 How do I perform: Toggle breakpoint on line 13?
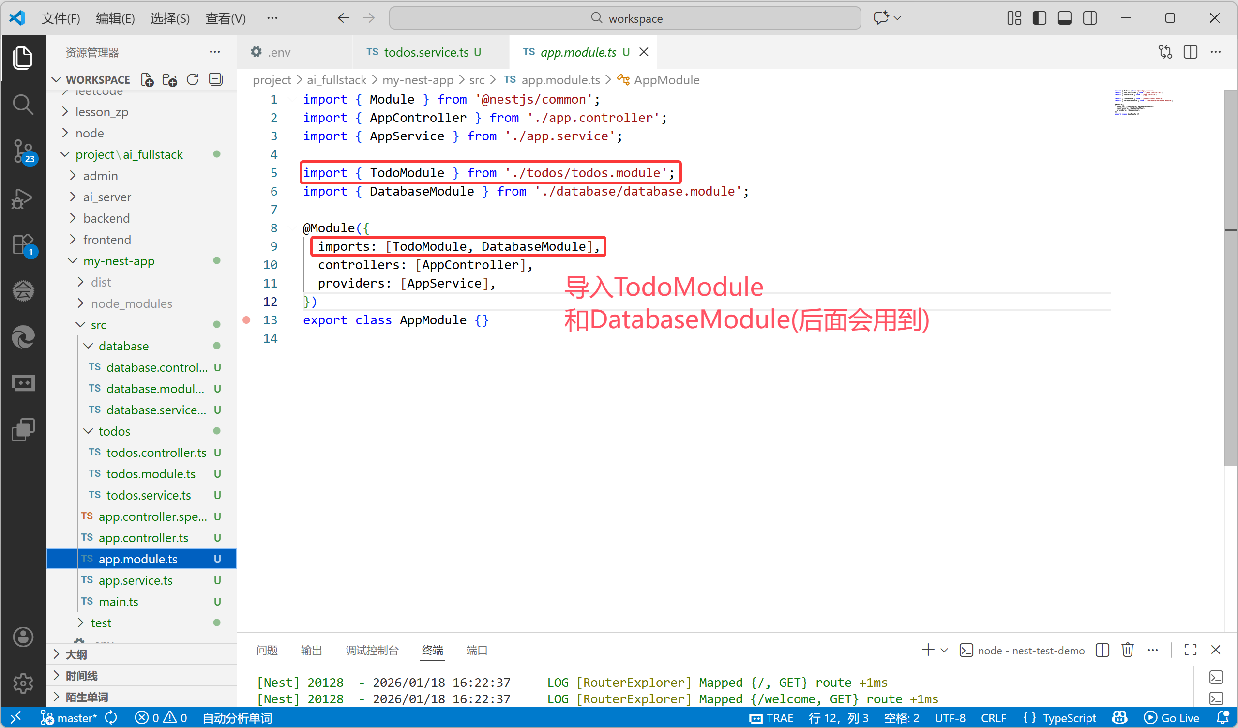coord(247,320)
